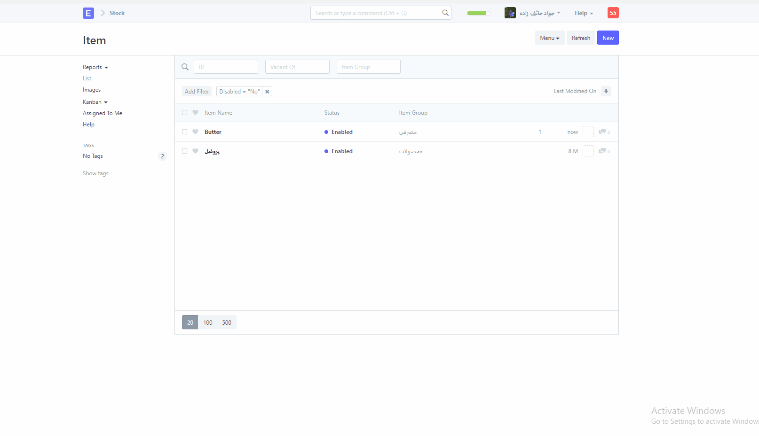Image resolution: width=759 pixels, height=436 pixels.
Task: Click the Add Filter button
Action: tap(197, 91)
